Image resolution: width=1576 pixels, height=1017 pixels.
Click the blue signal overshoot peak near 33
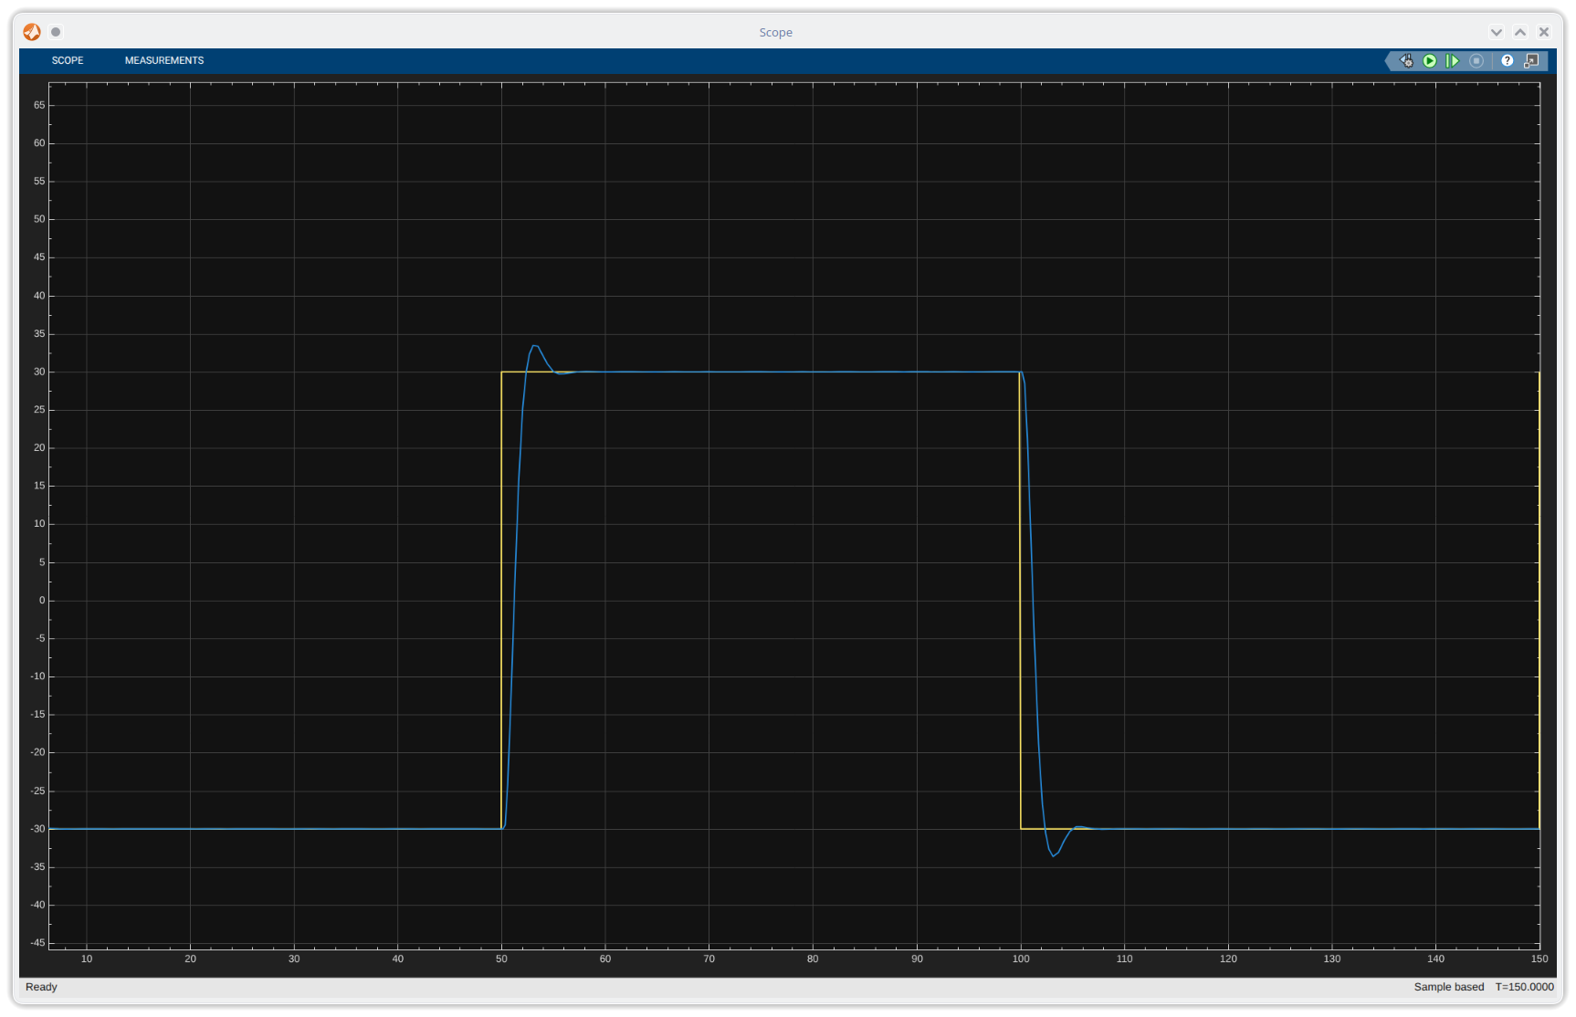(x=535, y=346)
